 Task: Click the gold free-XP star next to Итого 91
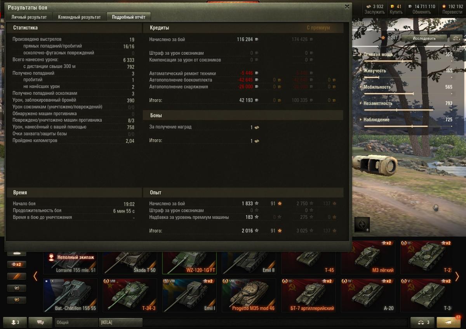point(280,231)
